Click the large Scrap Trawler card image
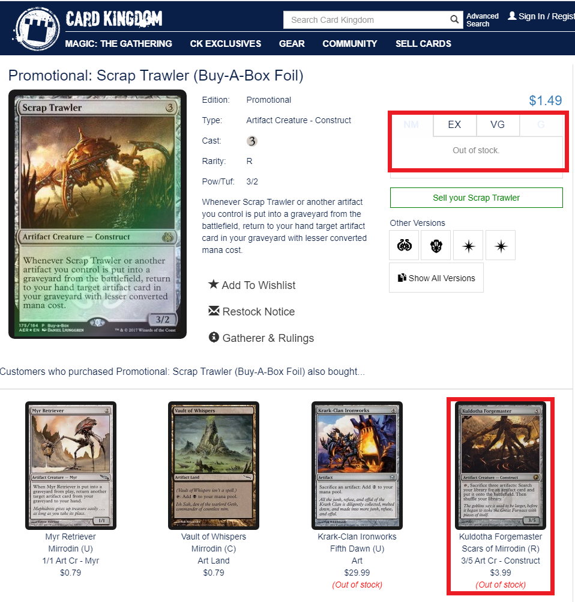 pyautogui.click(x=97, y=214)
